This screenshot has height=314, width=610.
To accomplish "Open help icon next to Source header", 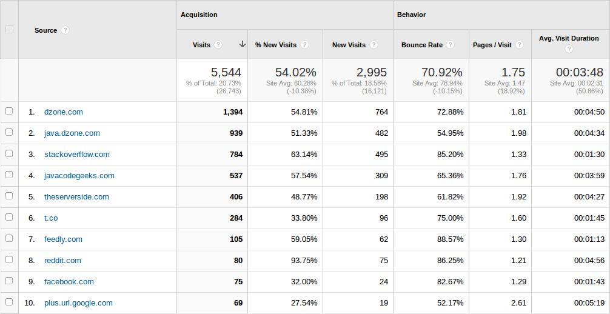I will pos(65,30).
